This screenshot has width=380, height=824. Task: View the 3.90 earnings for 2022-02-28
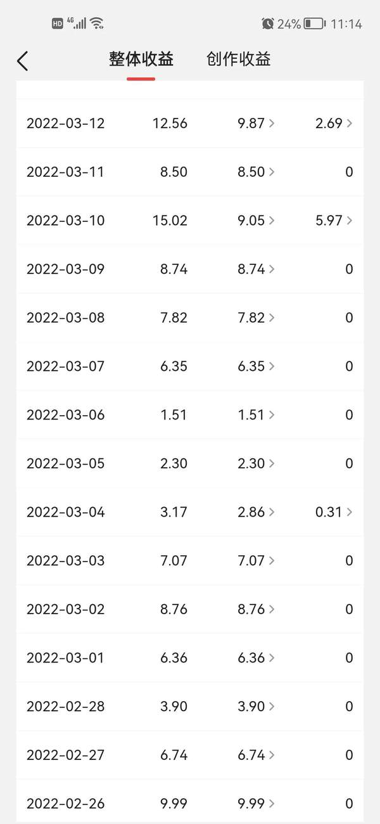coord(256,707)
